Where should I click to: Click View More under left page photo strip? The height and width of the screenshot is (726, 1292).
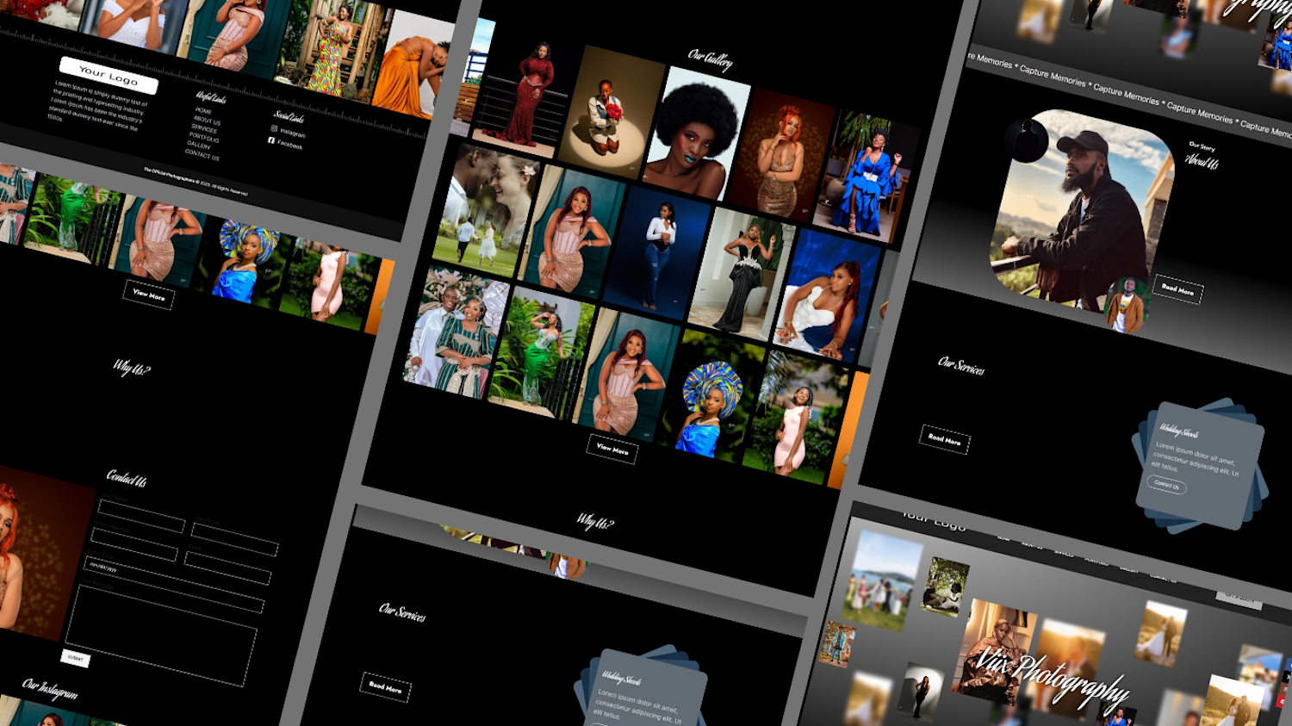pos(149,295)
